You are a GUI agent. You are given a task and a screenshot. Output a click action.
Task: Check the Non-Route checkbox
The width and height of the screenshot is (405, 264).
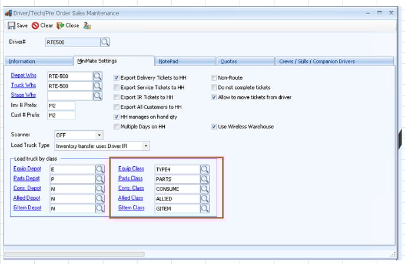pyautogui.click(x=214, y=78)
